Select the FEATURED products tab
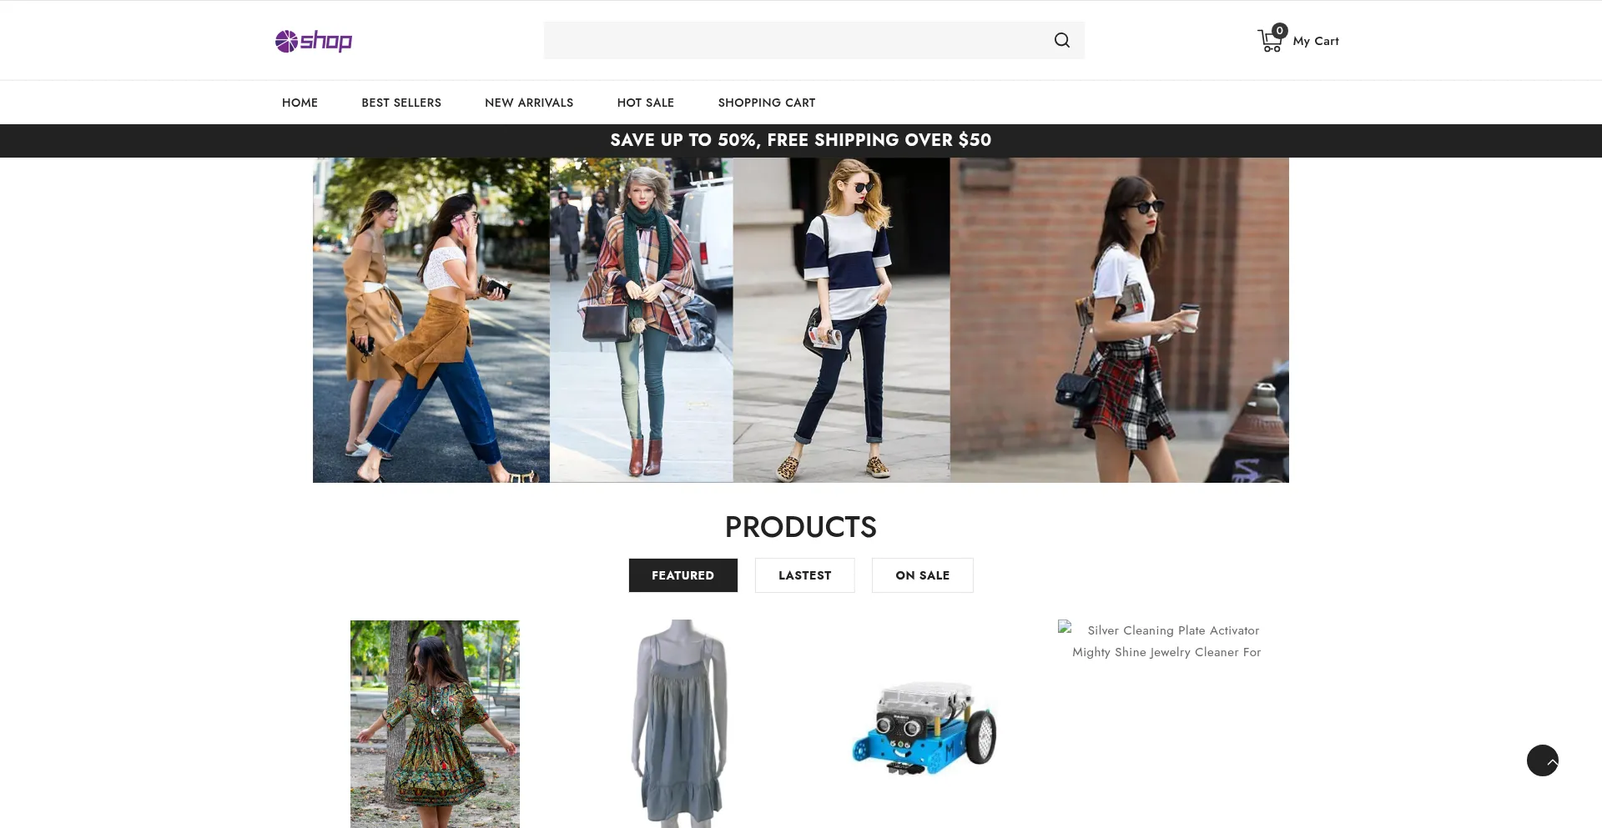The width and height of the screenshot is (1602, 828). (x=683, y=575)
